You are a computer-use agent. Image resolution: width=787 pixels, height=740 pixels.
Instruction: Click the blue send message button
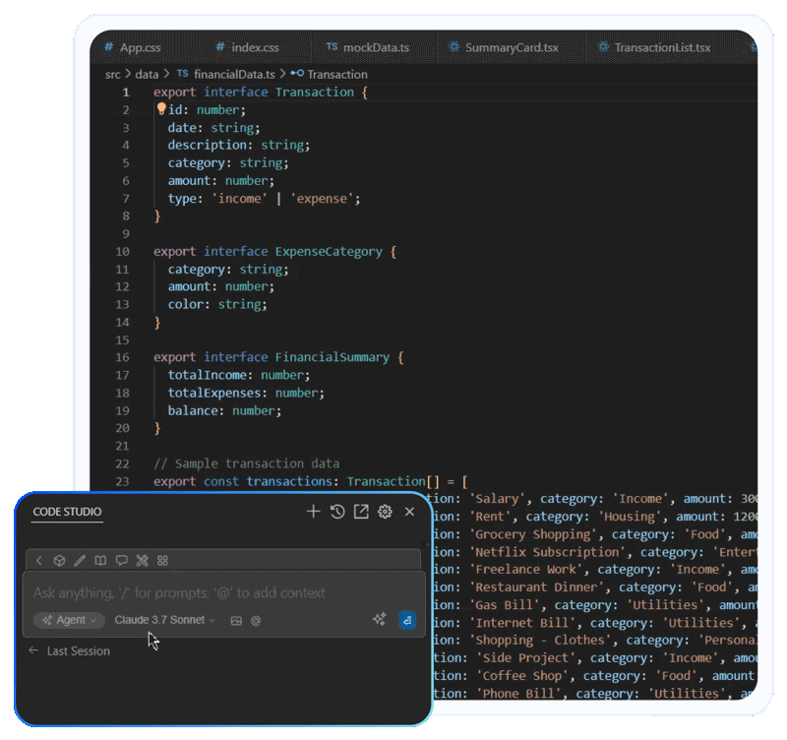[407, 620]
